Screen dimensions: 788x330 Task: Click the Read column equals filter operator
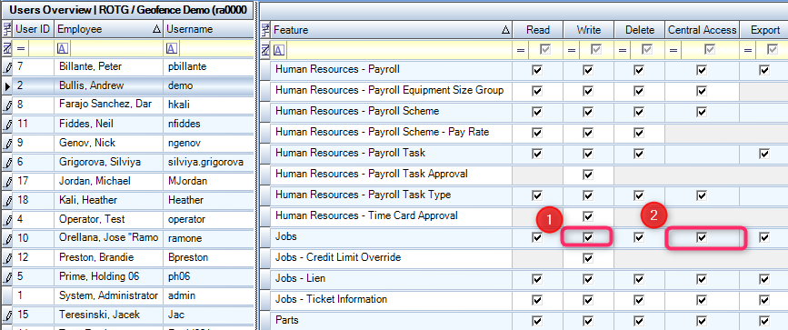(521, 50)
